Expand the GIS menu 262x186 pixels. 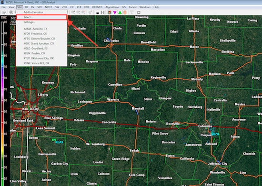pos(124,7)
